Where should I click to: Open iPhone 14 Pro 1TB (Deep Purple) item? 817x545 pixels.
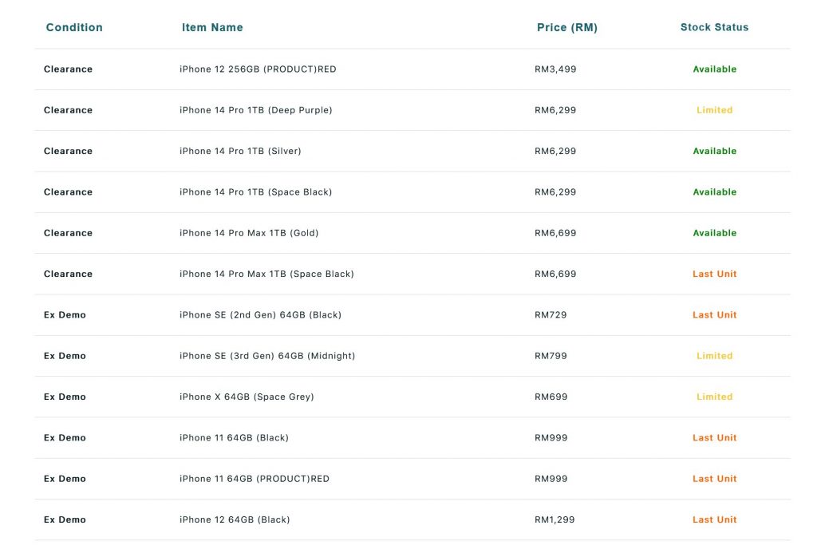[x=256, y=110]
